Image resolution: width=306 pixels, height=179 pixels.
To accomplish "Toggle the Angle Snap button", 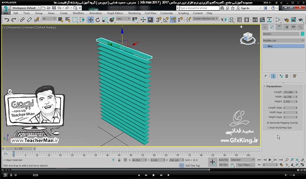I will coord(166,20).
